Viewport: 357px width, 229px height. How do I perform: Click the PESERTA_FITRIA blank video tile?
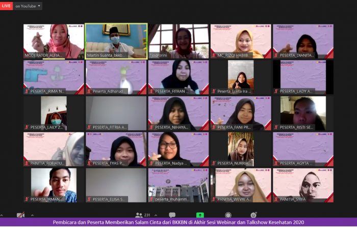tap(116, 113)
